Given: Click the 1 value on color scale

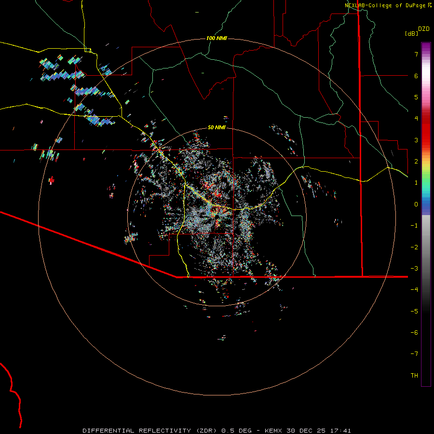Looking at the screenshot, I should pyautogui.click(x=416, y=183).
